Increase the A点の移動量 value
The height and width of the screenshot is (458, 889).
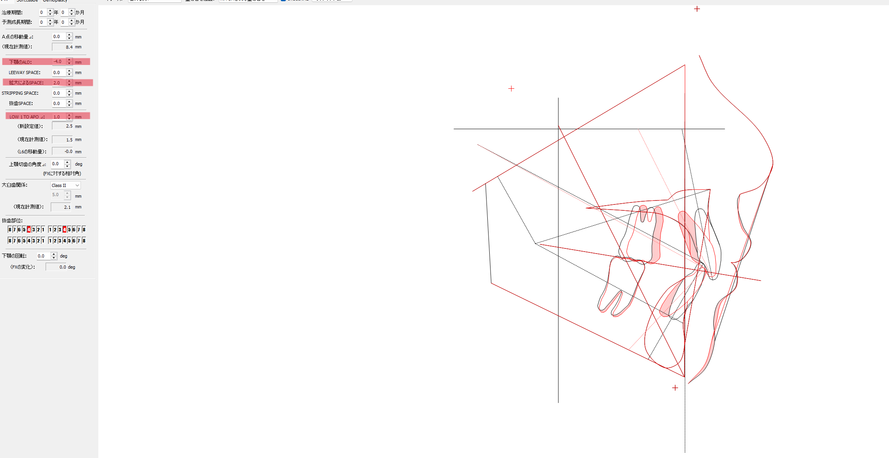[x=69, y=34]
